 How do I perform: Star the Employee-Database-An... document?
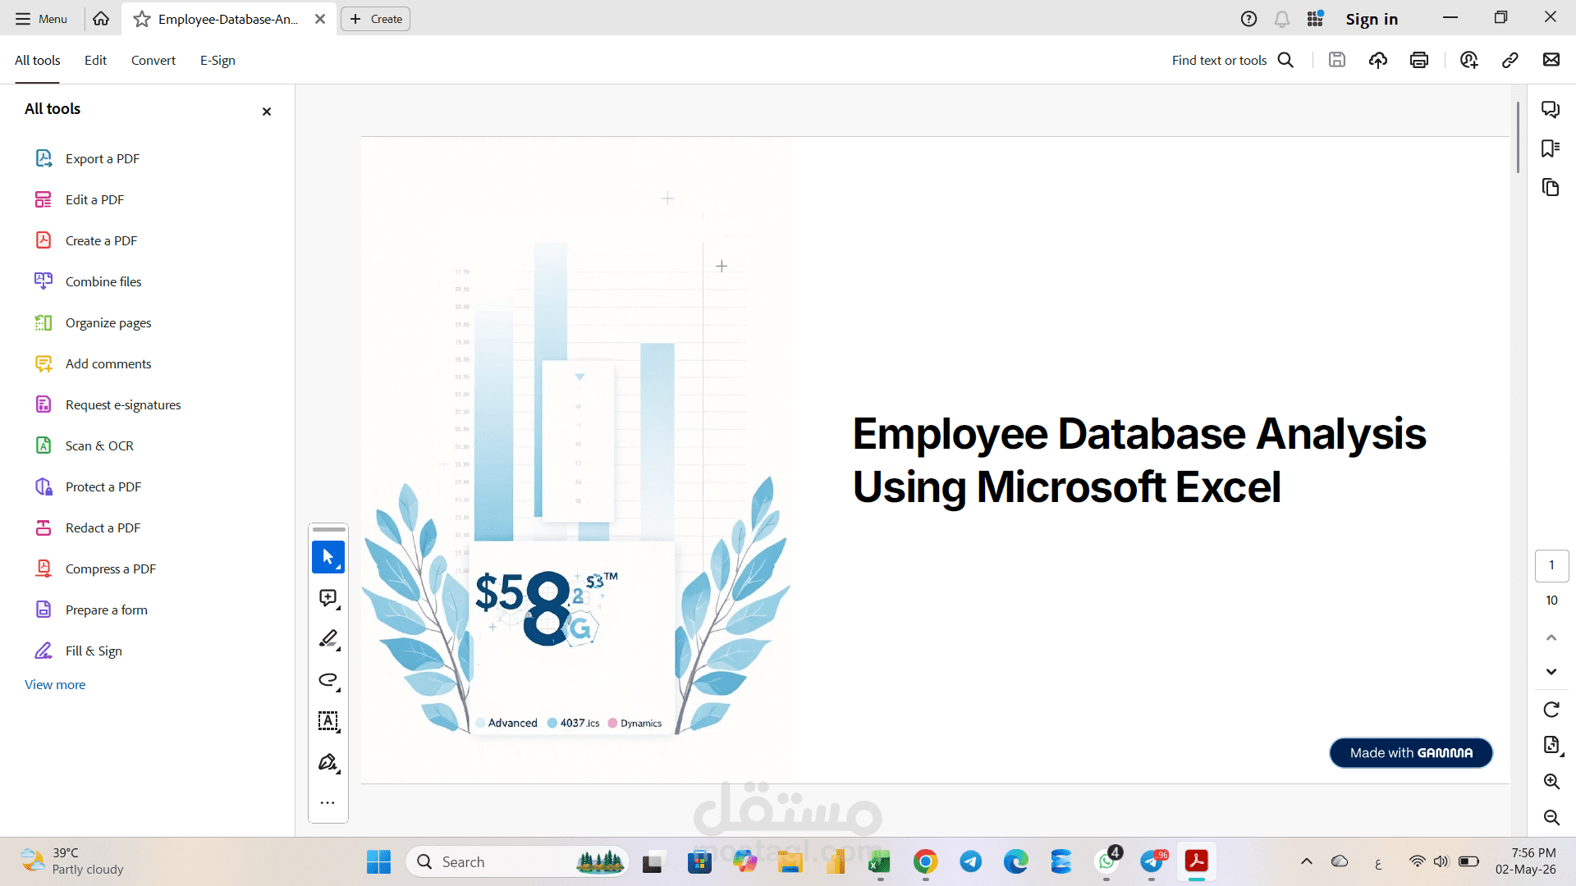(142, 19)
